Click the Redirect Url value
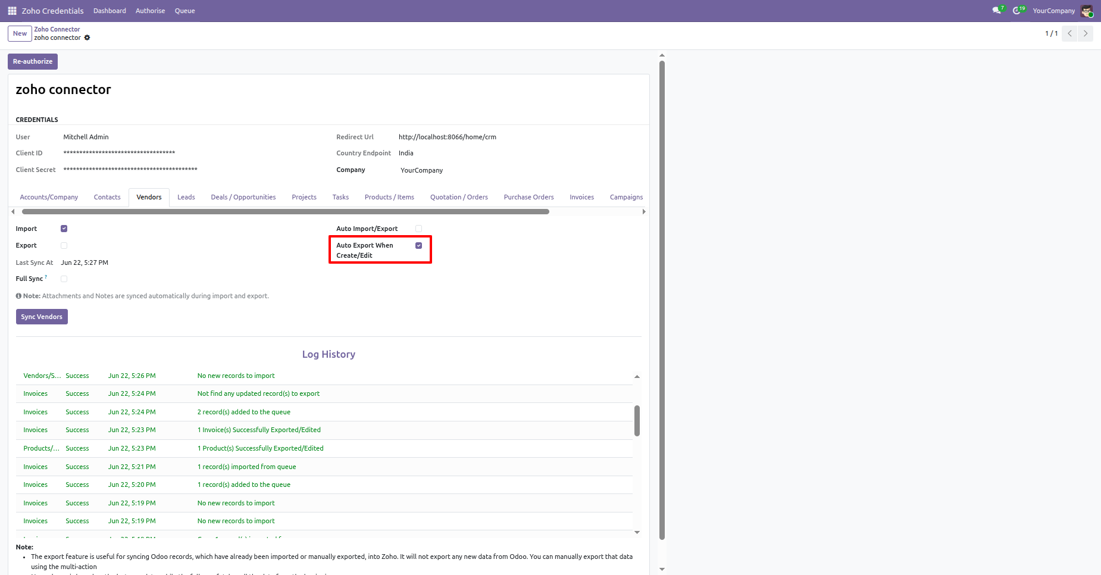 [448, 137]
